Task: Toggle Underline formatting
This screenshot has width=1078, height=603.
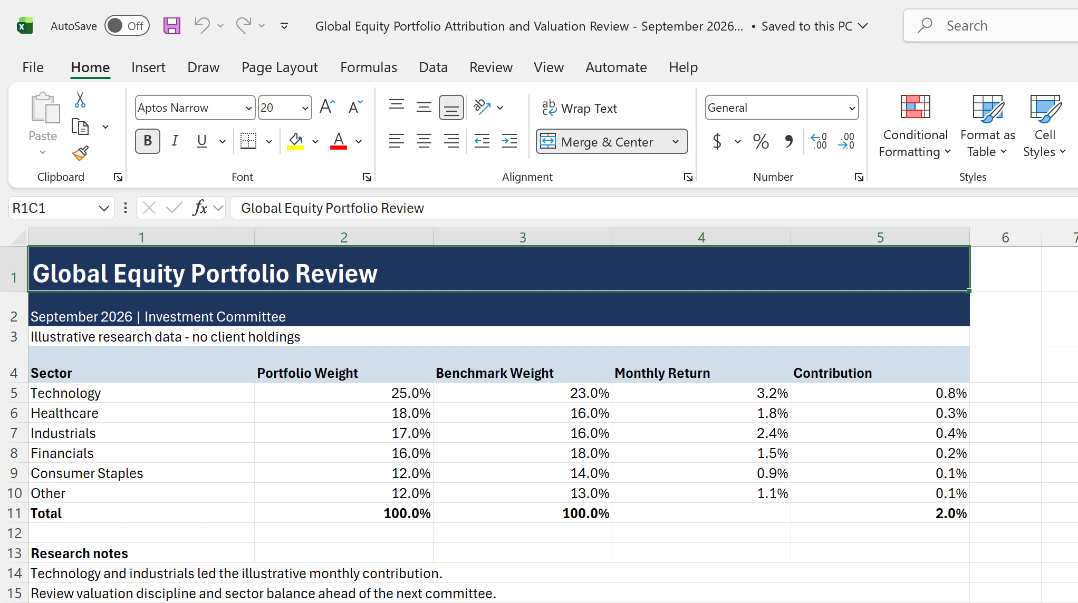Action: 201,141
